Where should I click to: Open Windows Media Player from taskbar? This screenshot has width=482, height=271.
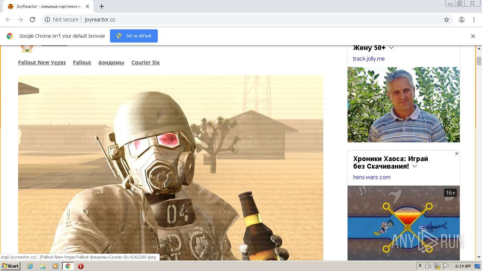coord(55,266)
